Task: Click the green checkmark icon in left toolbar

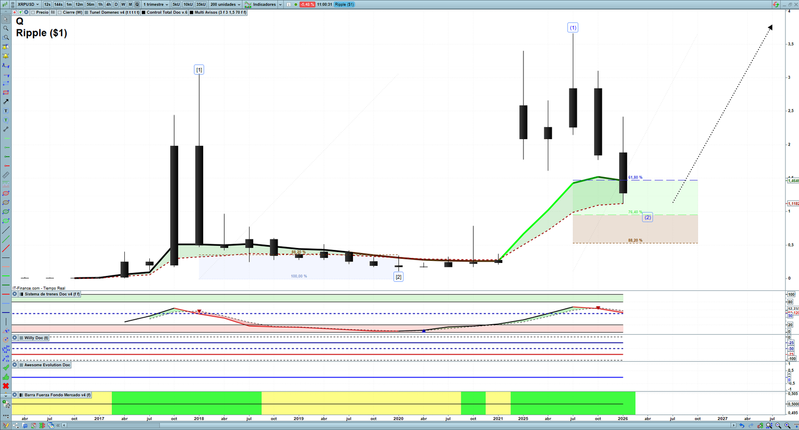Action: (x=5, y=368)
